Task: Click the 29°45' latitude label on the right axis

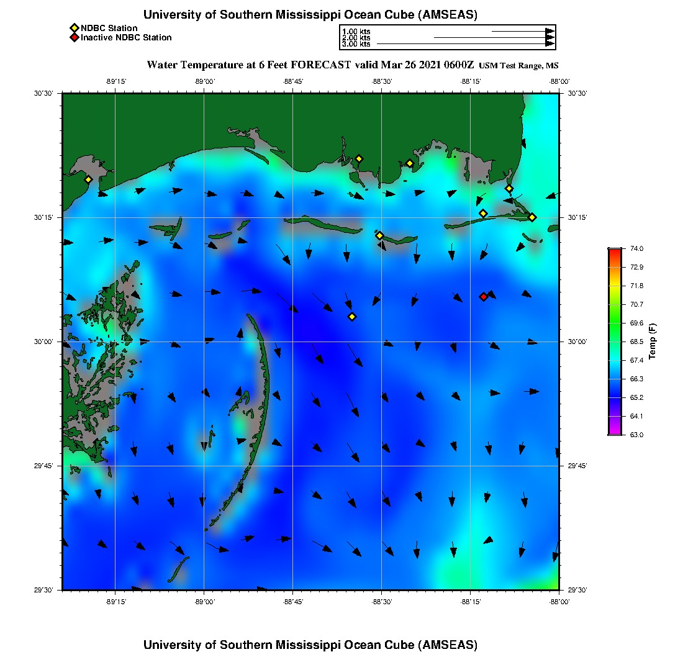Action: coord(577,466)
